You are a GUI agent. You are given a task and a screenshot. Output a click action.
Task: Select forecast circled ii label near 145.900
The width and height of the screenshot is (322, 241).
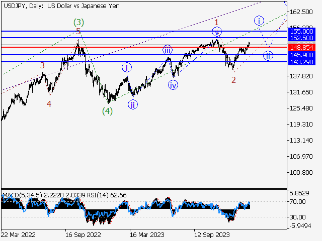268,56
